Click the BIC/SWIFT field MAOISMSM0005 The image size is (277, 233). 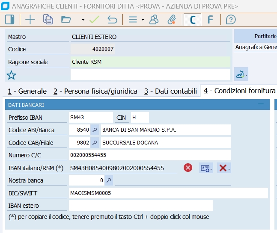click(168, 193)
